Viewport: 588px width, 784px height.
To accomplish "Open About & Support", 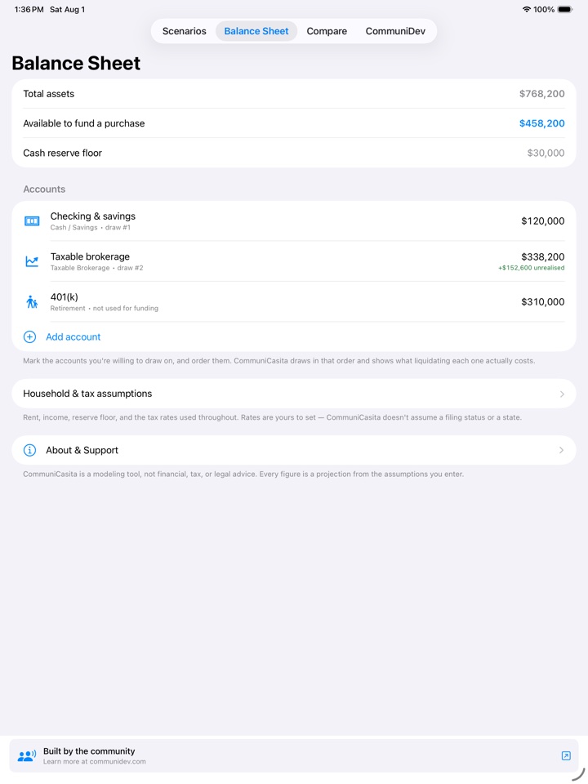I will tap(294, 450).
